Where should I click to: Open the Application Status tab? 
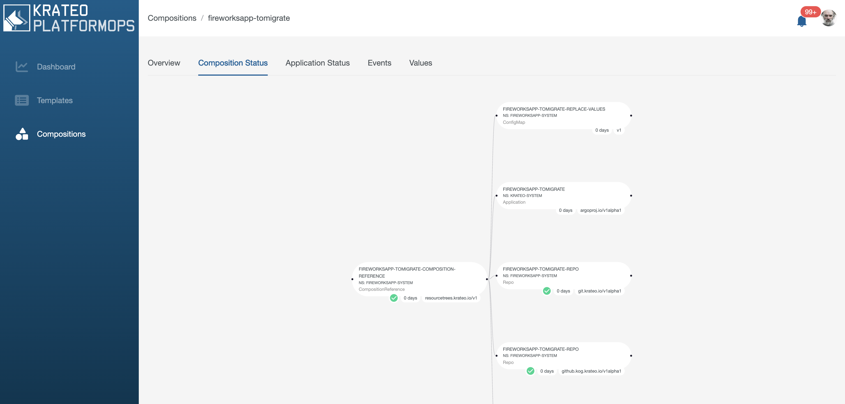coord(317,63)
